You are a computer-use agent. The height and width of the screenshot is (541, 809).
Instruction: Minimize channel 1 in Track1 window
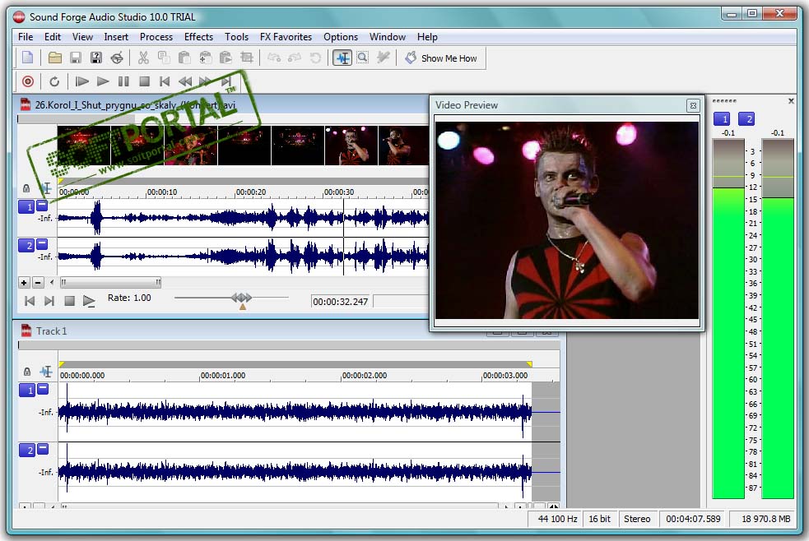44,389
